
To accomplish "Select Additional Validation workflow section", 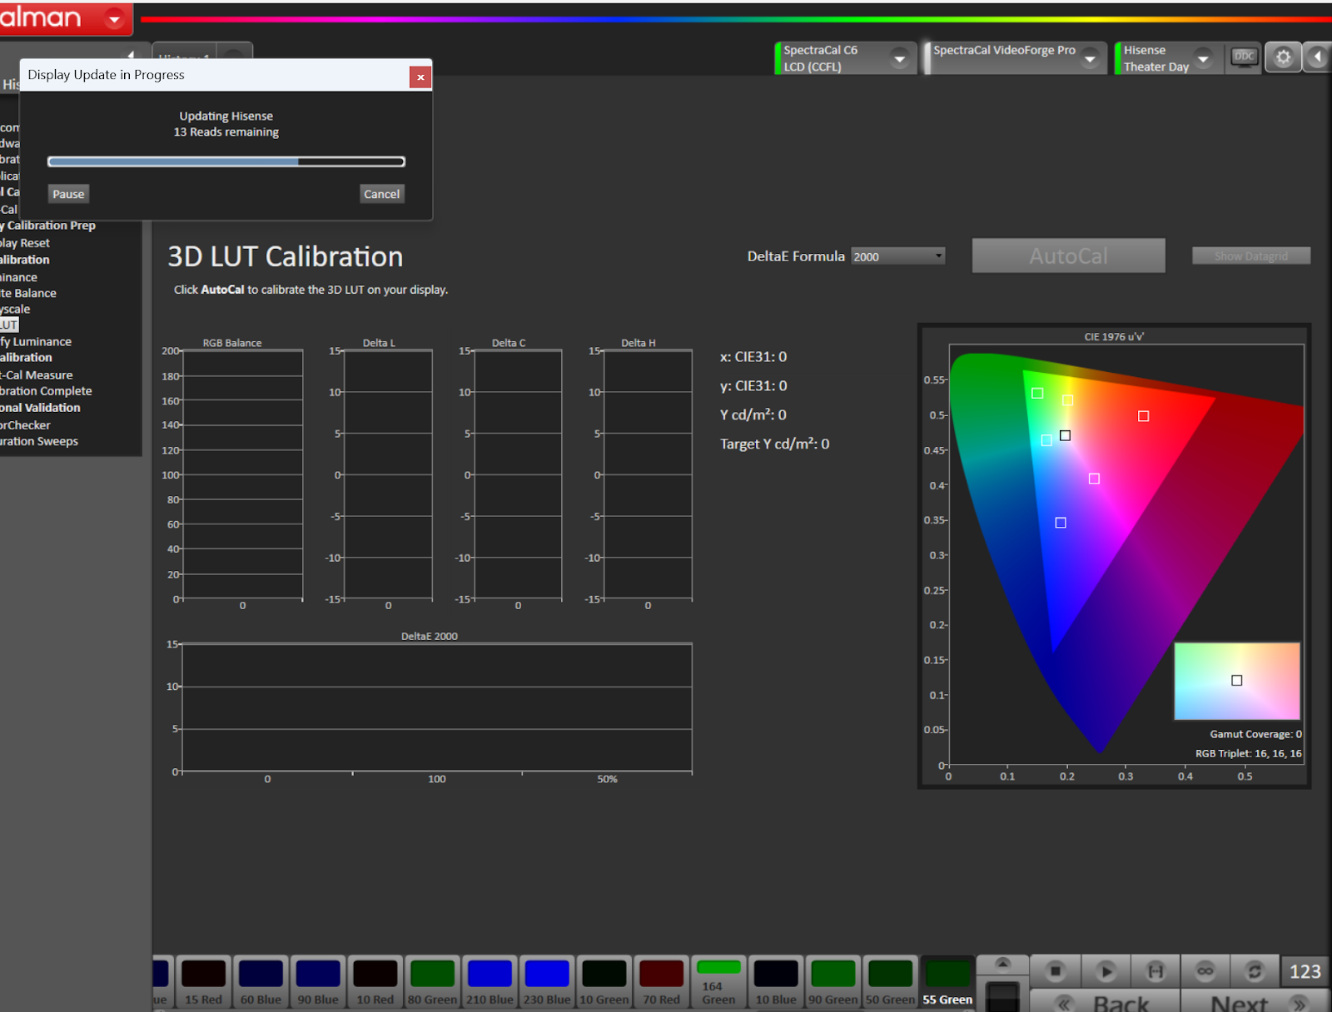I will pos(40,408).
